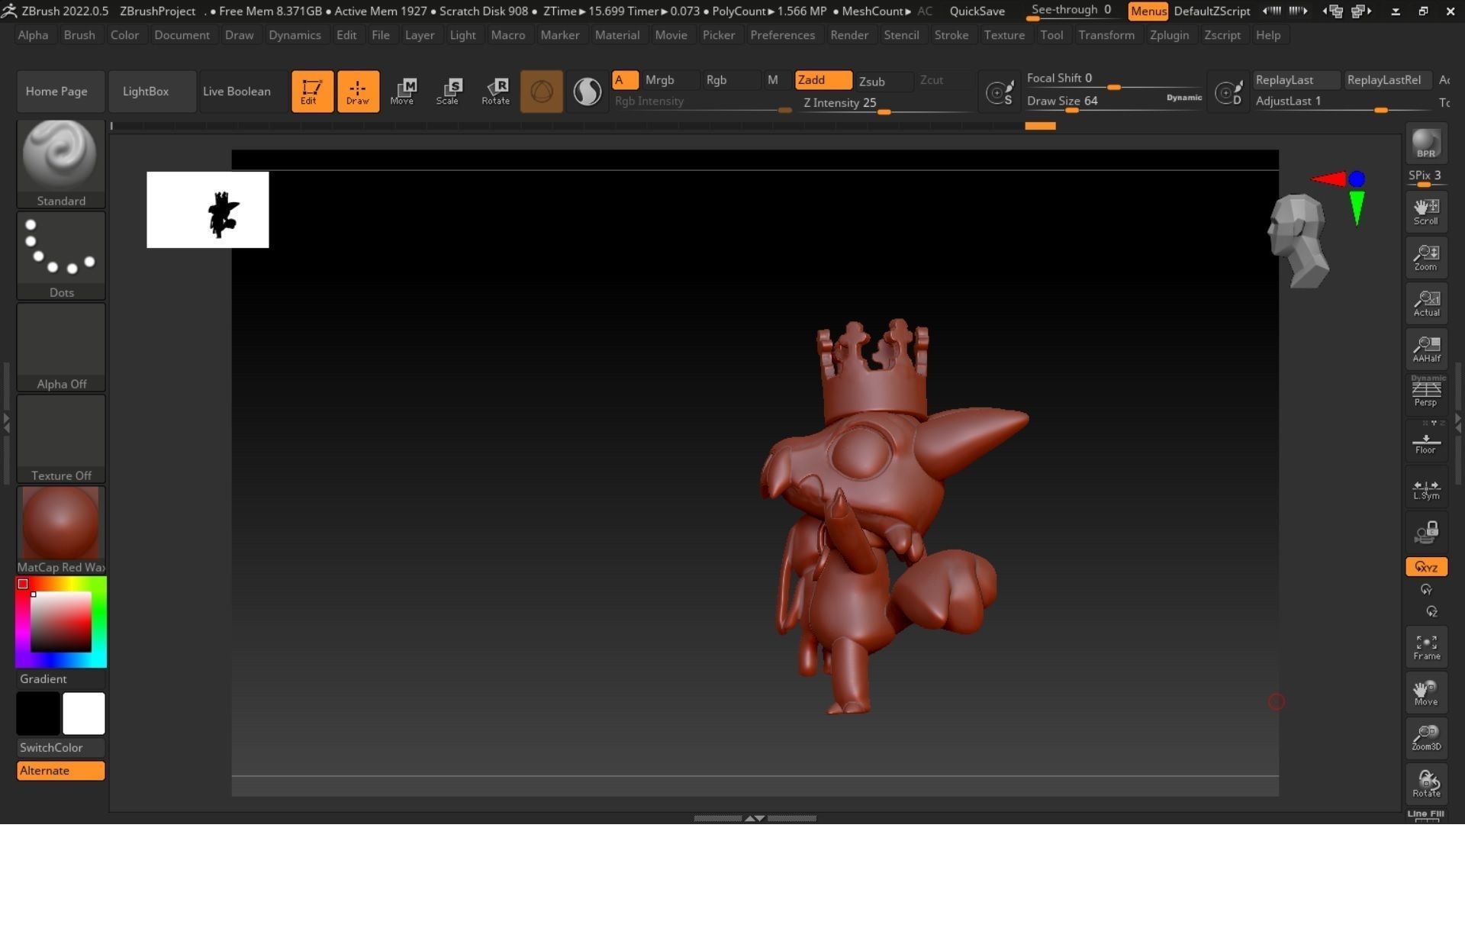Image resolution: width=1465 pixels, height=928 pixels.
Task: Click the Rotate transform tool
Action: tap(496, 91)
